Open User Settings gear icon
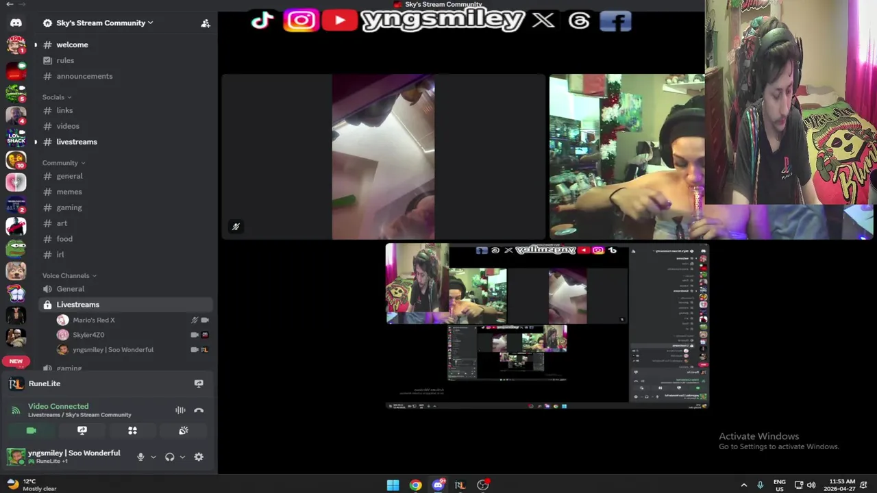Viewport: 877px width, 493px height. pos(199,457)
